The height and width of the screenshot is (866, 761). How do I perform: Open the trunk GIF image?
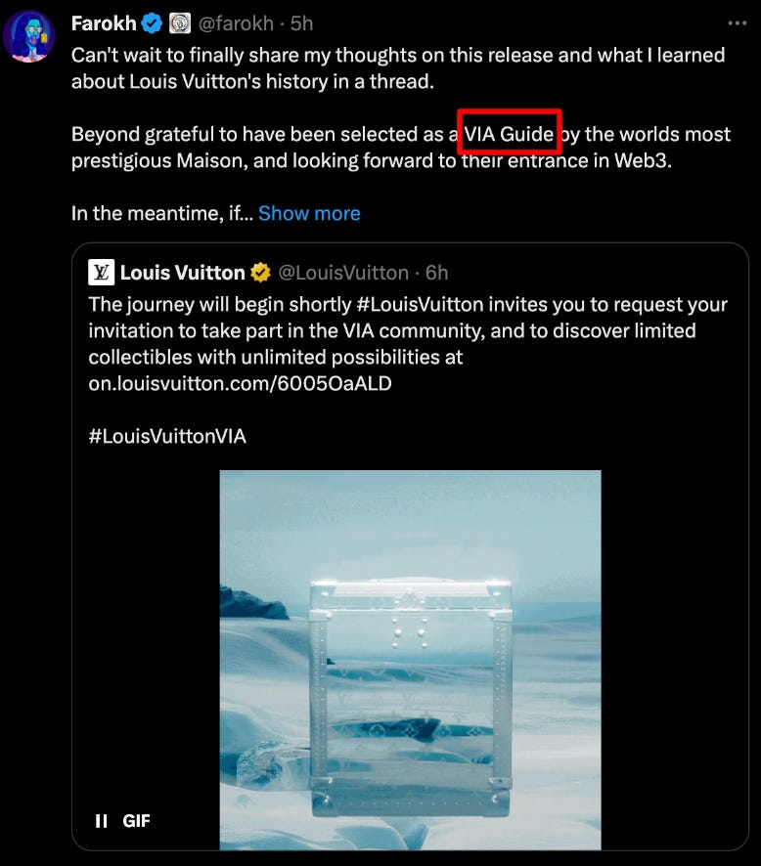[410, 660]
